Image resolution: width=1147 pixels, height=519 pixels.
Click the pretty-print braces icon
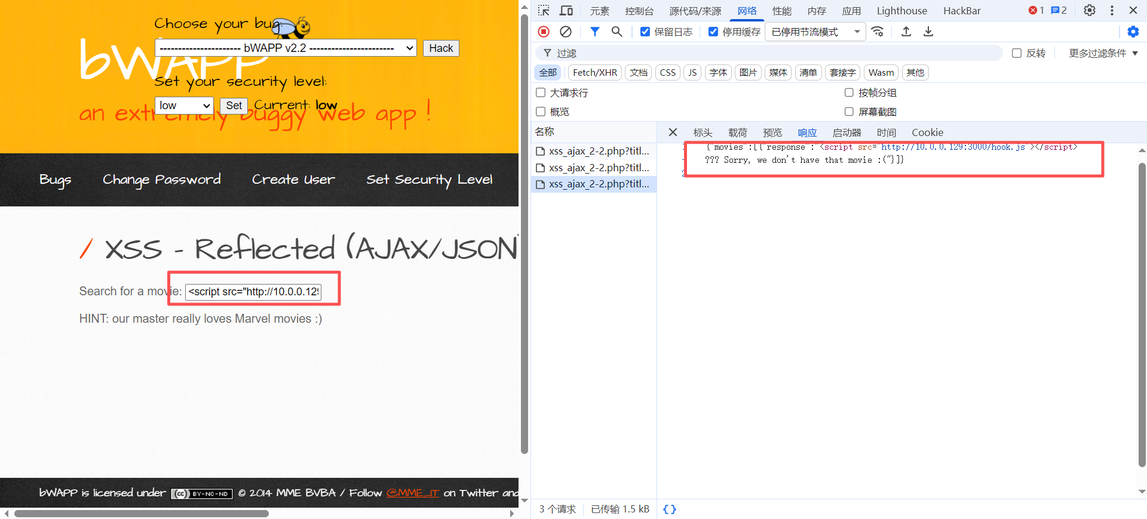tap(670, 509)
